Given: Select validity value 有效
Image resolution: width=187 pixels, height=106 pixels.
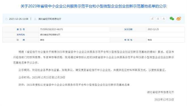Looking at the screenshot, I should [150, 40].
